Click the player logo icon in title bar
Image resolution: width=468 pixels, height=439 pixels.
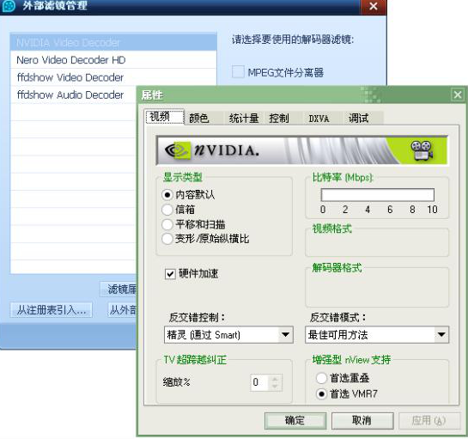[9, 6]
